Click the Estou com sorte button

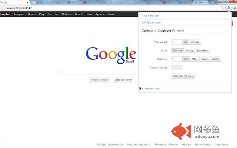point(123,80)
